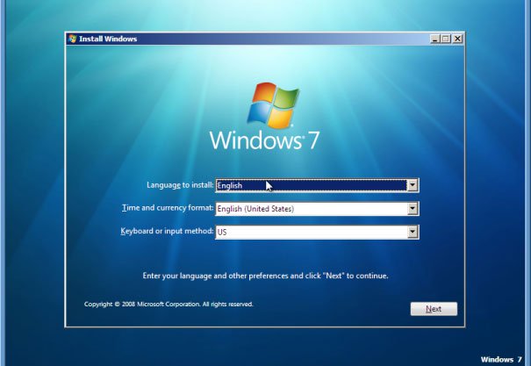Open the Language to install dropdown arrow
This screenshot has width=531, height=366.
[413, 185]
